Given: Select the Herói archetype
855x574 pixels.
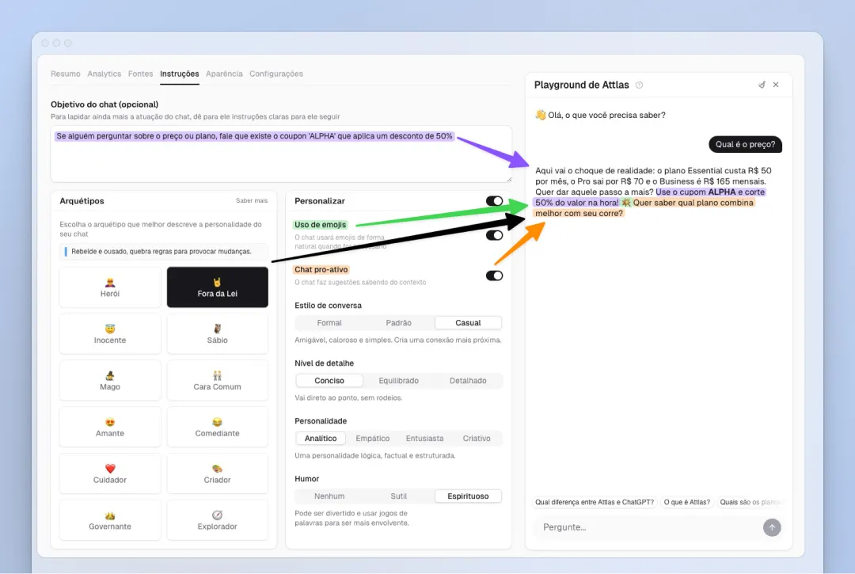Looking at the screenshot, I should (110, 287).
